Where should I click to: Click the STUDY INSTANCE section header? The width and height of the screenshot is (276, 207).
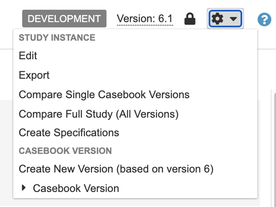[57, 37]
